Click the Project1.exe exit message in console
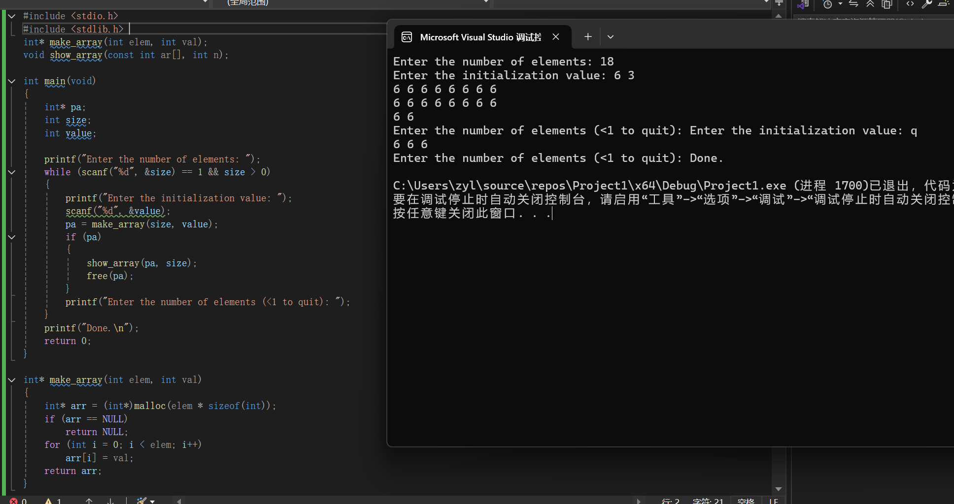The image size is (954, 504). [x=673, y=186]
